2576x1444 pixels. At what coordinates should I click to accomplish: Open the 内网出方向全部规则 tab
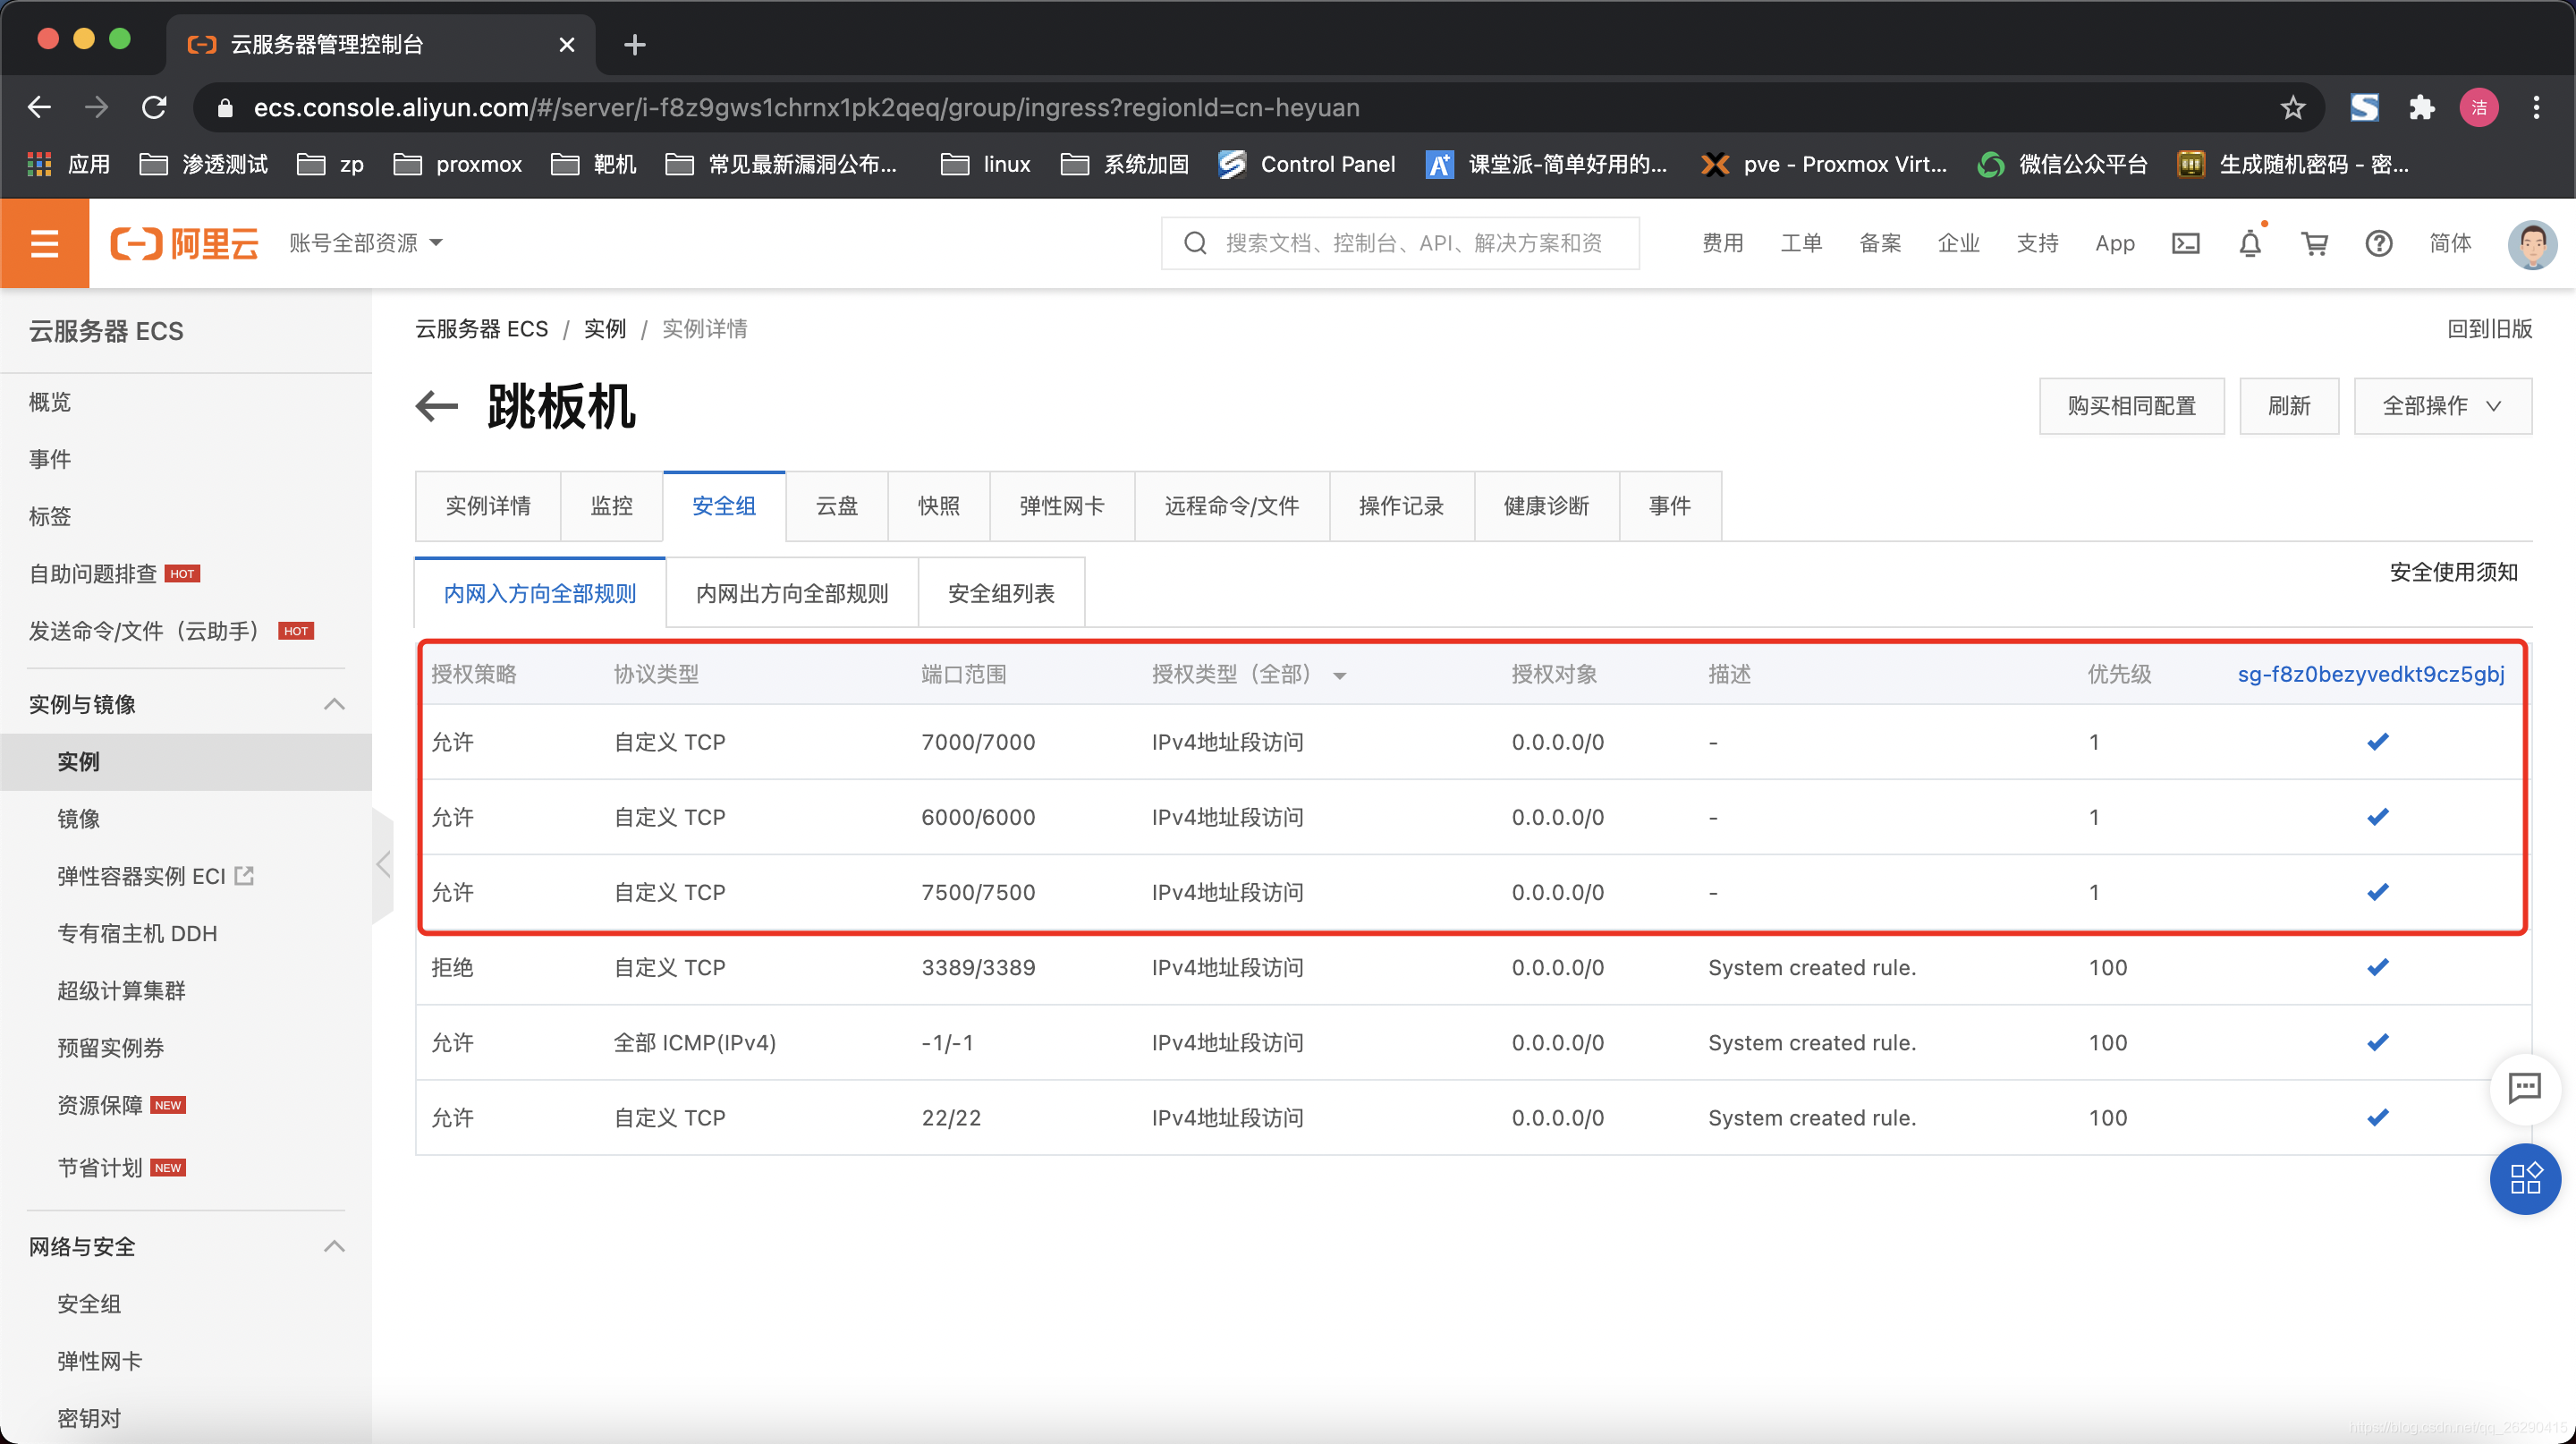[791, 594]
